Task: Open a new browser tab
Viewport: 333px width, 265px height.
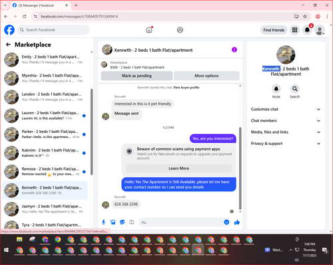Action: coord(76,5)
